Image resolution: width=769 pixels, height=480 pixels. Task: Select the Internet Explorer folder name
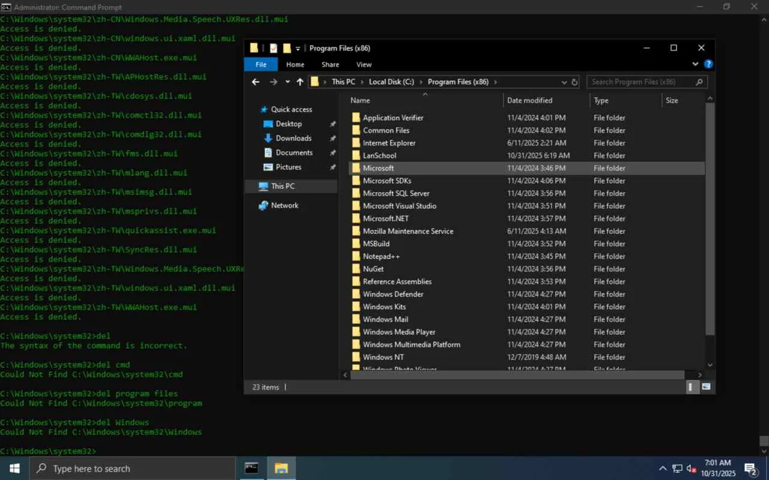tap(389, 143)
